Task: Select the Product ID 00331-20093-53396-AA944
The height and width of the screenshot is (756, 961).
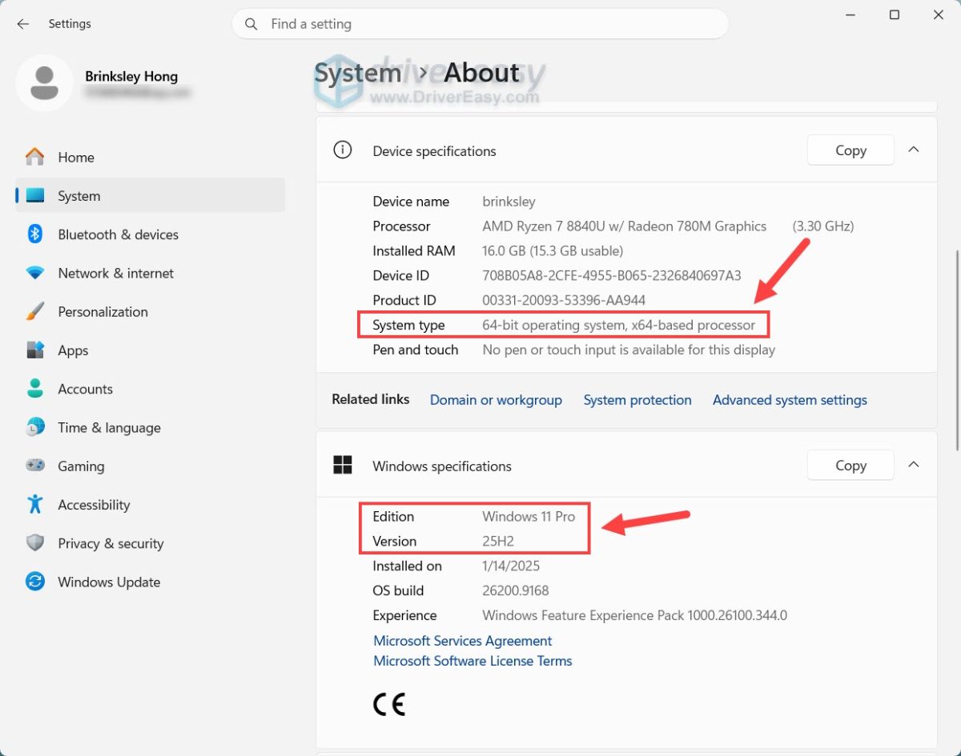Action: (x=564, y=301)
